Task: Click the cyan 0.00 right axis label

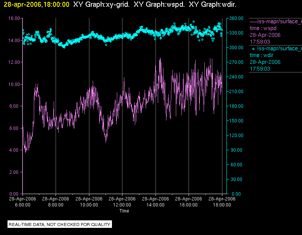Action: 236,194
